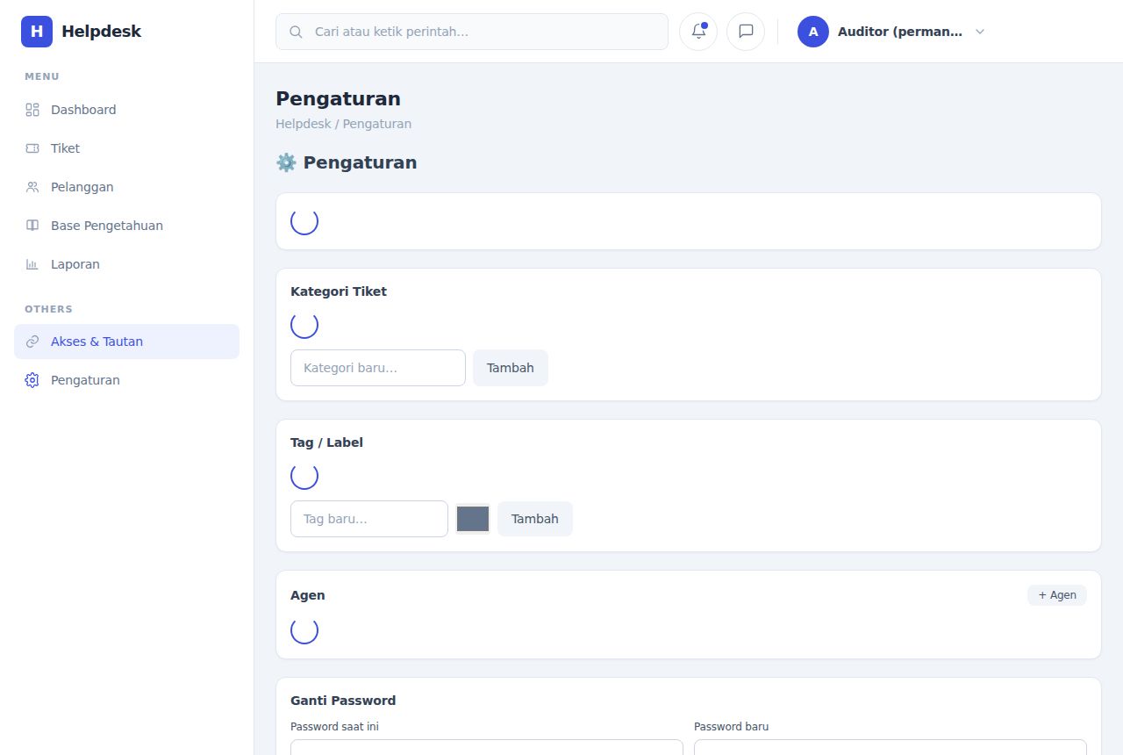Open the Dashboard menu item
Viewport: 1123px width, 755px height.
[126, 110]
